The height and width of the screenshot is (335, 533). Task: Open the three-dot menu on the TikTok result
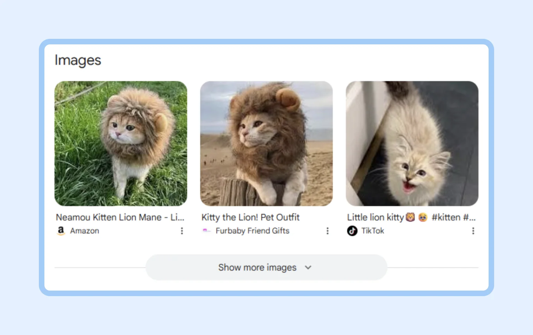(x=473, y=231)
